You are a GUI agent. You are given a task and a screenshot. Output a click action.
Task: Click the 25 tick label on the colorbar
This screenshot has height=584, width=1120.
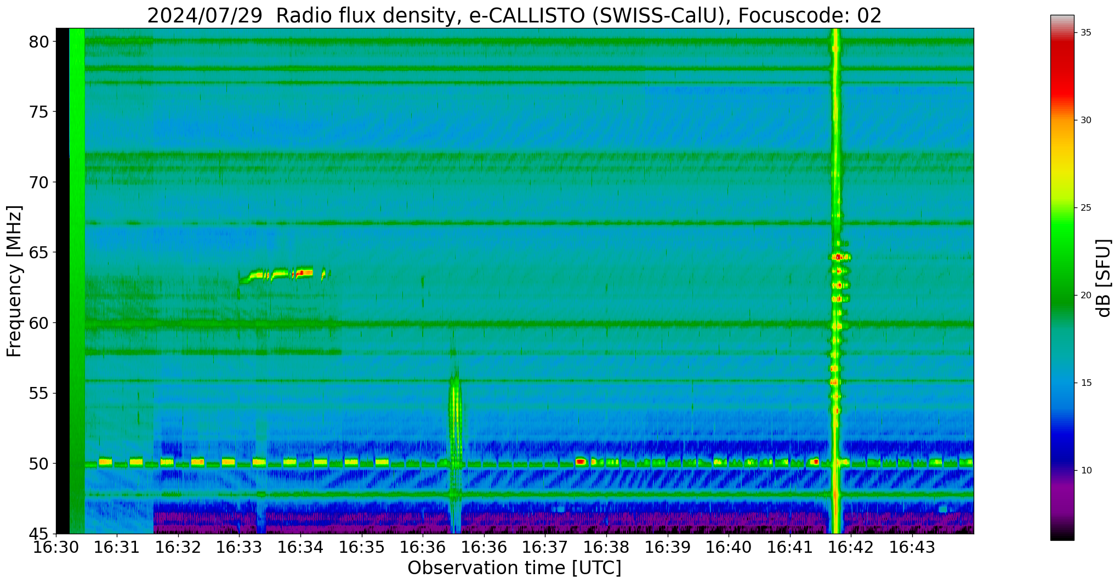pos(1086,208)
